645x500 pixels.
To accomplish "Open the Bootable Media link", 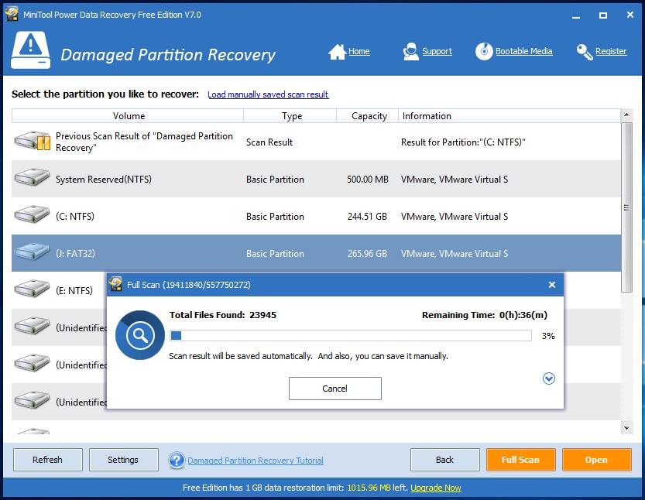I will tap(523, 51).
